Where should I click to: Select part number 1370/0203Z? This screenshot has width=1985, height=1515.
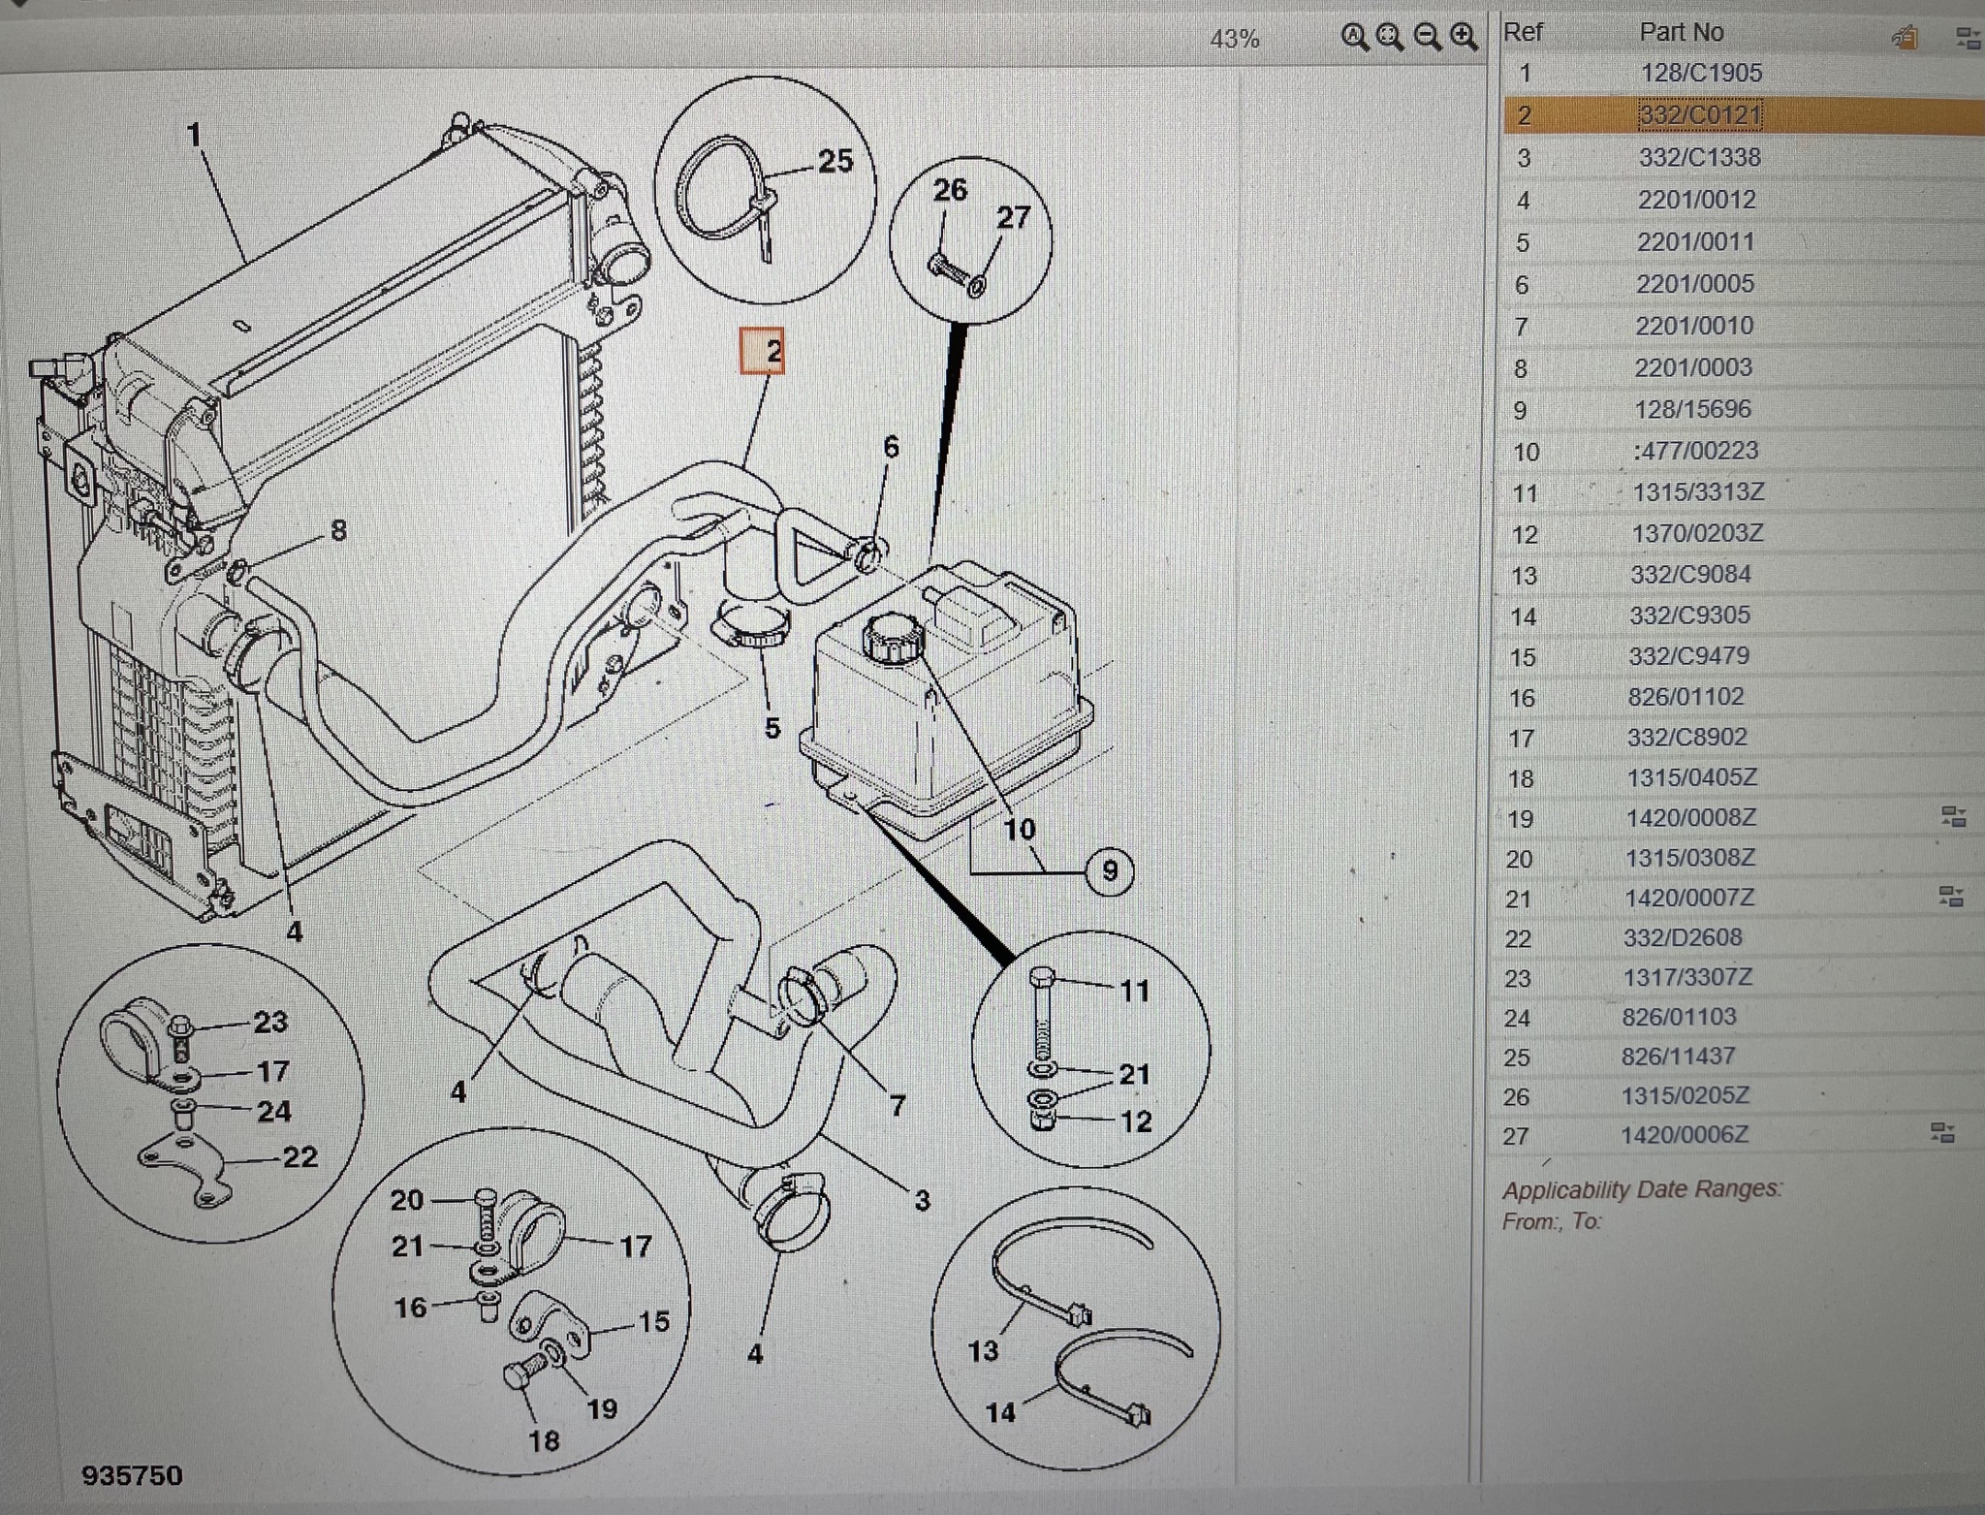tap(1697, 533)
